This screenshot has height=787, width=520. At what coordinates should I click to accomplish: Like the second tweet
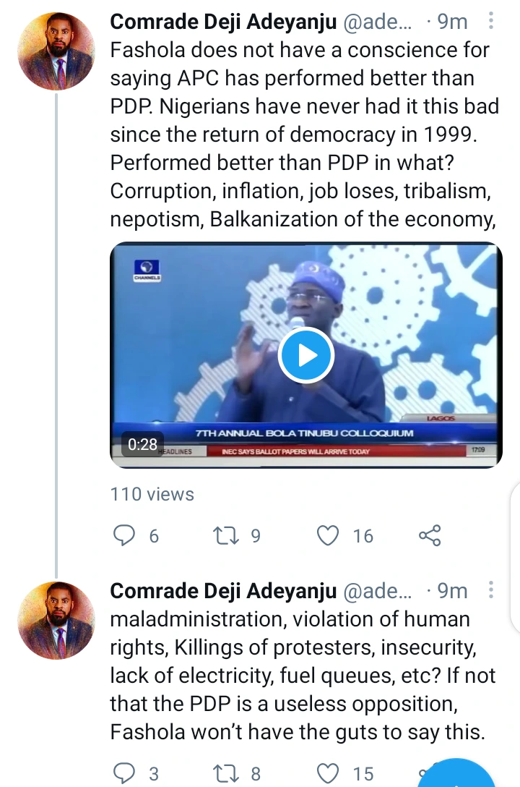(329, 774)
